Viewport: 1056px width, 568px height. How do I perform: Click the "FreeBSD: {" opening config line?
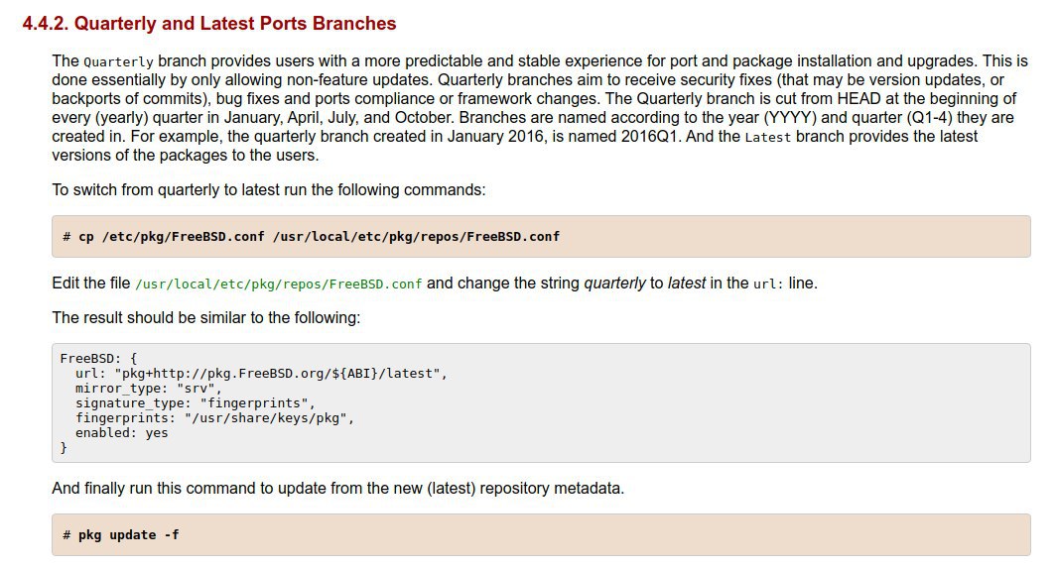pos(97,358)
